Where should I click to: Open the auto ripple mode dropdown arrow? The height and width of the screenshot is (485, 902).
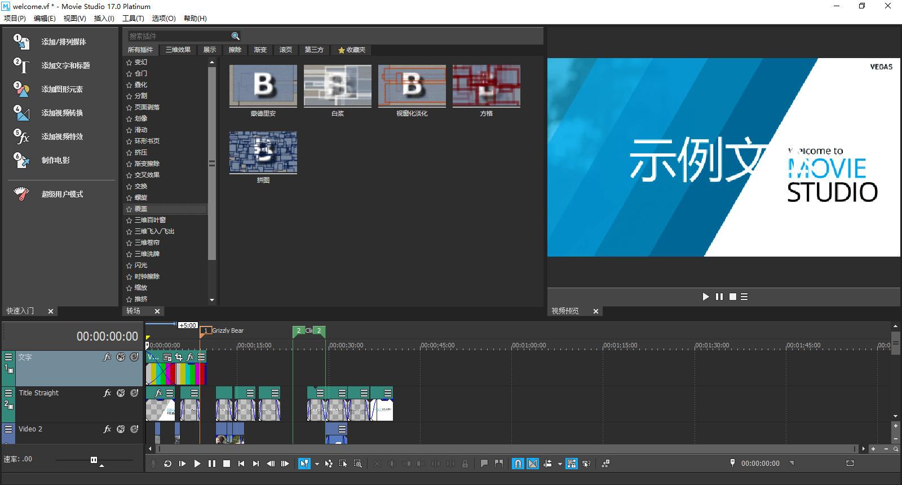[x=560, y=464]
